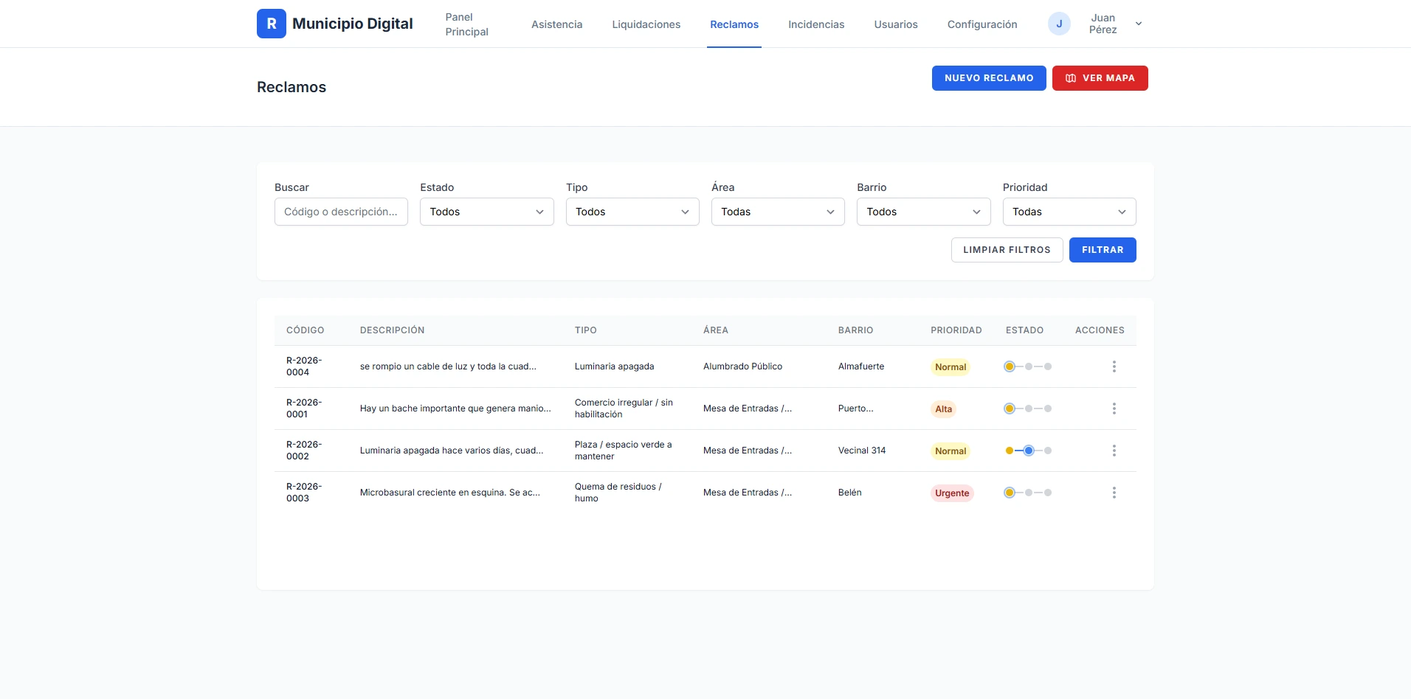Click the code R-2026-0004

(x=304, y=366)
